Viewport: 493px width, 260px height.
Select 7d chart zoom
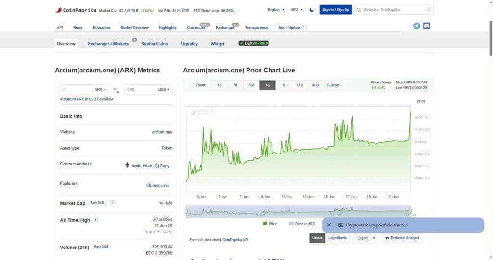[x=235, y=85]
